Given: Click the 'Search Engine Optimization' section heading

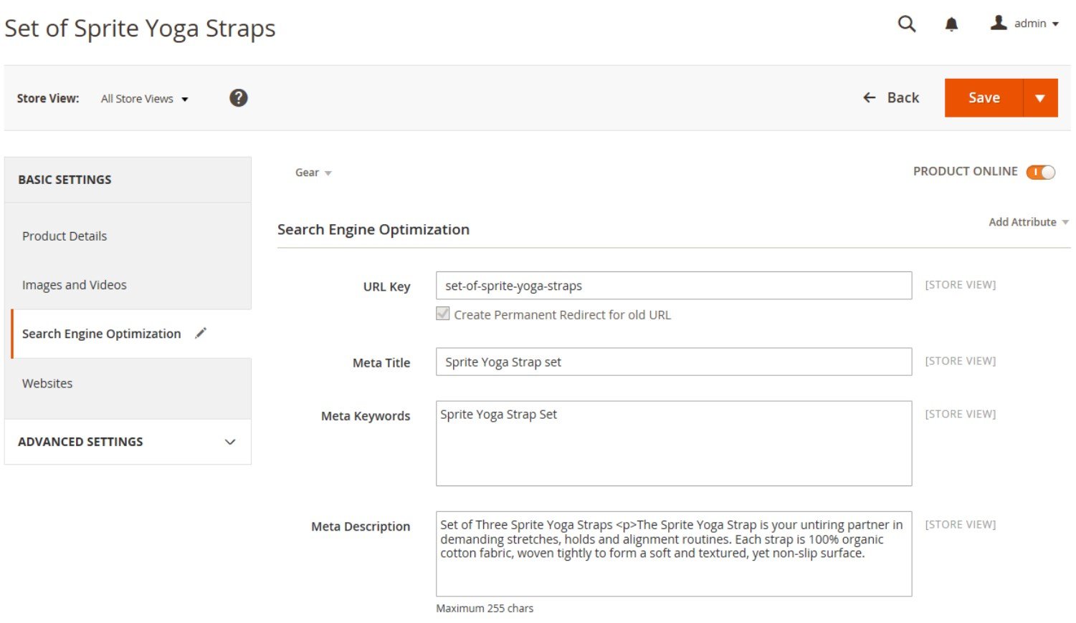Looking at the screenshot, I should [373, 229].
